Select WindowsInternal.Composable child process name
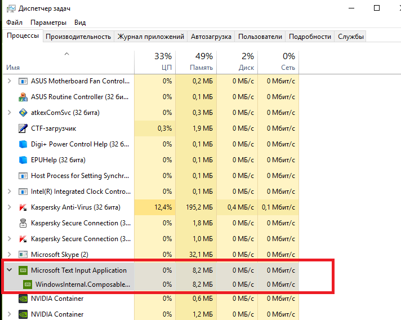Screen dimensions: 401x320 tap(83, 285)
